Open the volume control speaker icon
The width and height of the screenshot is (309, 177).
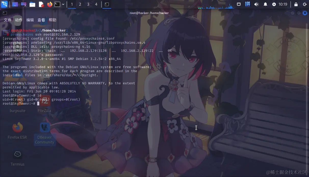256,4
